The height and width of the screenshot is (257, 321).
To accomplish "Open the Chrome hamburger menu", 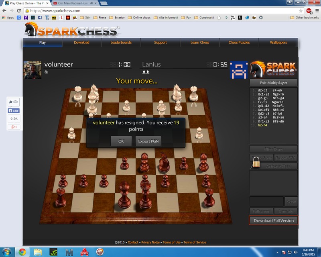I will point(317,11).
